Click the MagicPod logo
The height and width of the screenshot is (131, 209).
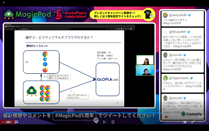[28, 14]
